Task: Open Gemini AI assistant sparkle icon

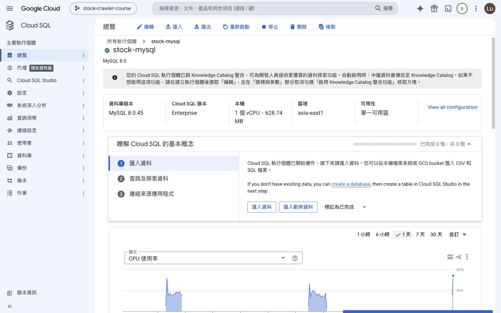Action: (420, 9)
